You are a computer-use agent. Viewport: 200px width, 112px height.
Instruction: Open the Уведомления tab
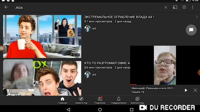tap(119, 100)
